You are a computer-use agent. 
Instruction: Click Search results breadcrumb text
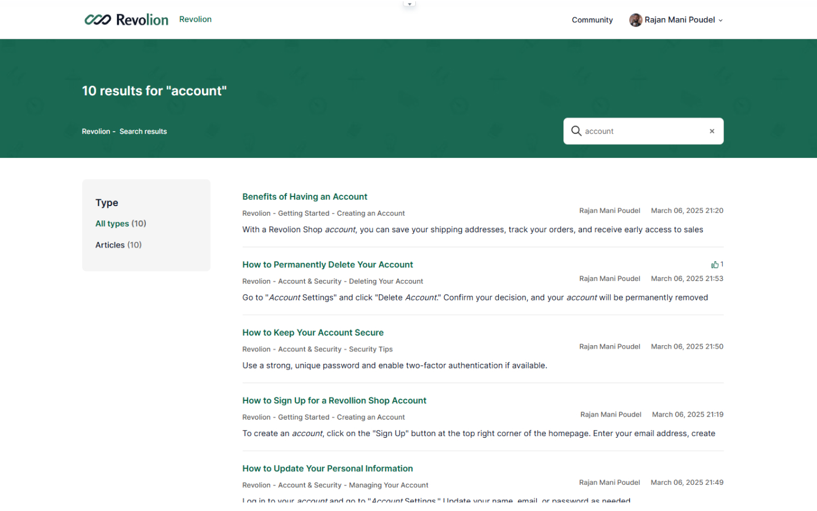[x=143, y=132]
